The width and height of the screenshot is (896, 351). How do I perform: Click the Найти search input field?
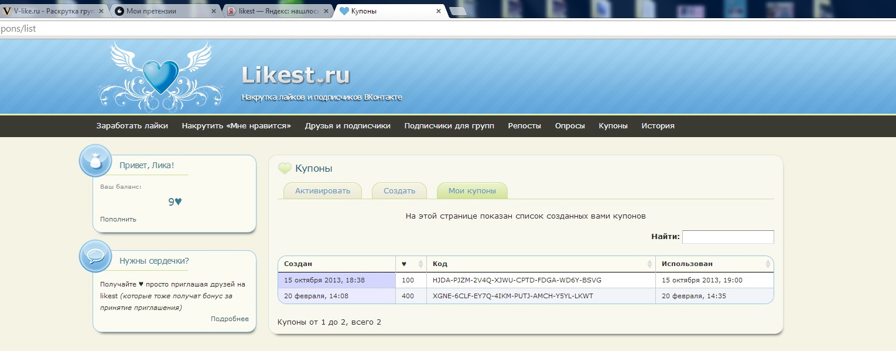pyautogui.click(x=728, y=237)
